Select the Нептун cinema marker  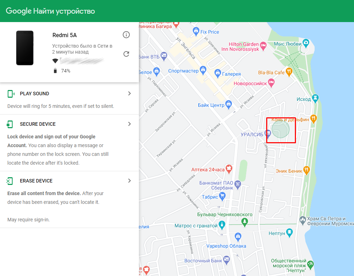pyautogui.click(x=289, y=233)
